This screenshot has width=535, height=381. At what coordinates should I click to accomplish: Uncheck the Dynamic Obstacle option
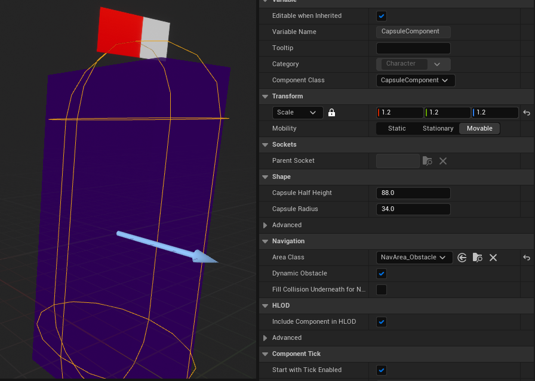tap(382, 274)
